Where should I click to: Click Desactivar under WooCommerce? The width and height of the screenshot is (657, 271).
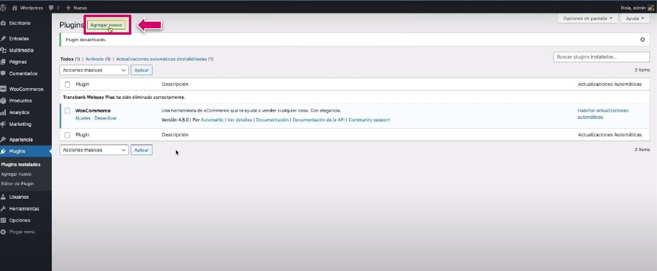click(105, 118)
